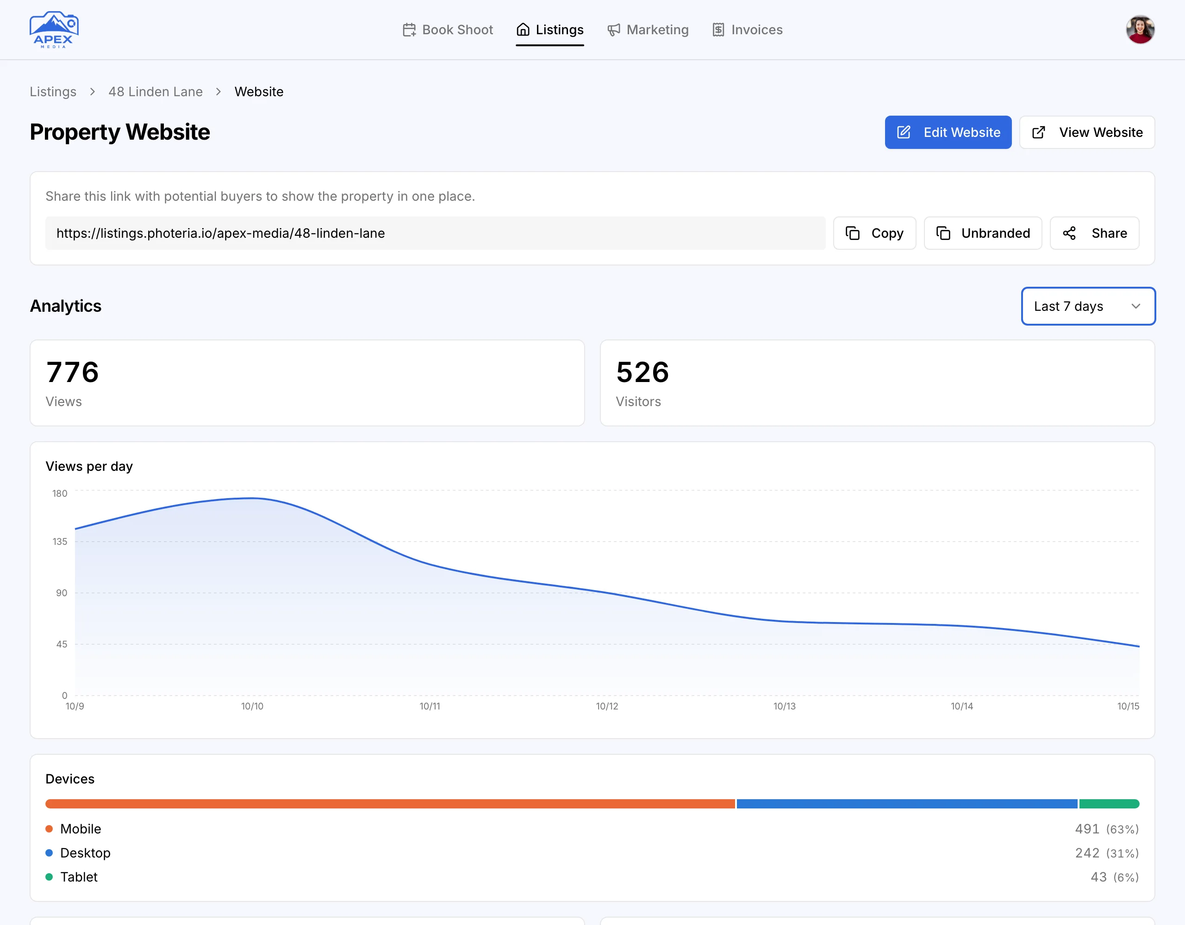The image size is (1185, 925).
Task: Click the external link icon on View Website
Action: click(x=1039, y=132)
